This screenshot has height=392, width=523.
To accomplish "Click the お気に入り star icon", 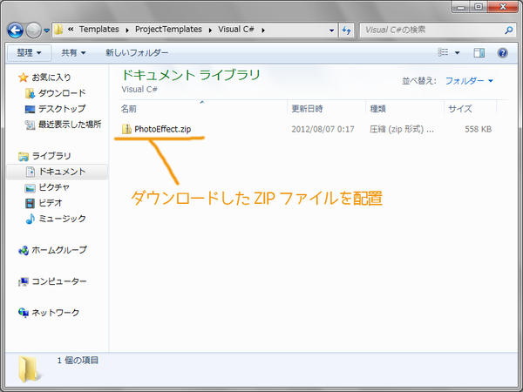I will [23, 78].
